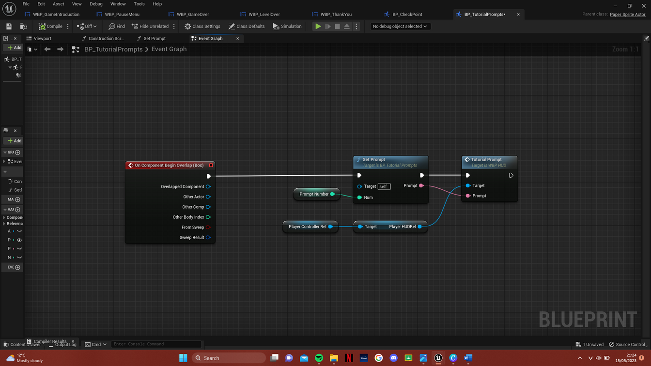Open the graph bookmarks dropdown
Image resolution: width=651 pixels, height=366 pixels.
[32, 49]
